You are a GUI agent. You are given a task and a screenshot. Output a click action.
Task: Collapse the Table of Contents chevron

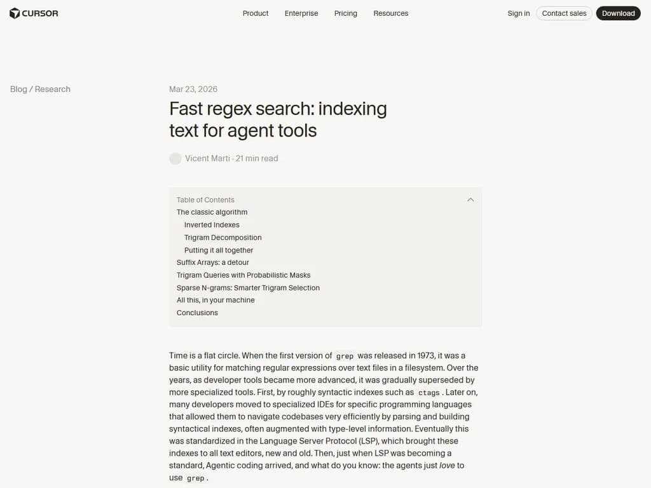coord(470,200)
